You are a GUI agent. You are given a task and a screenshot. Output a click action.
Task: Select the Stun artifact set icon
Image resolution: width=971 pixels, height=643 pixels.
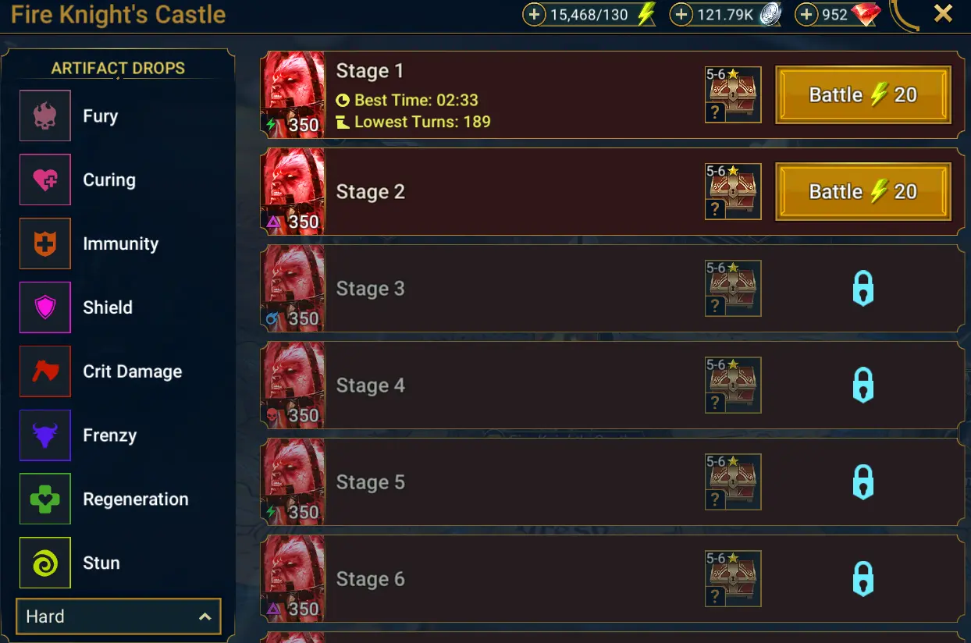pos(45,563)
